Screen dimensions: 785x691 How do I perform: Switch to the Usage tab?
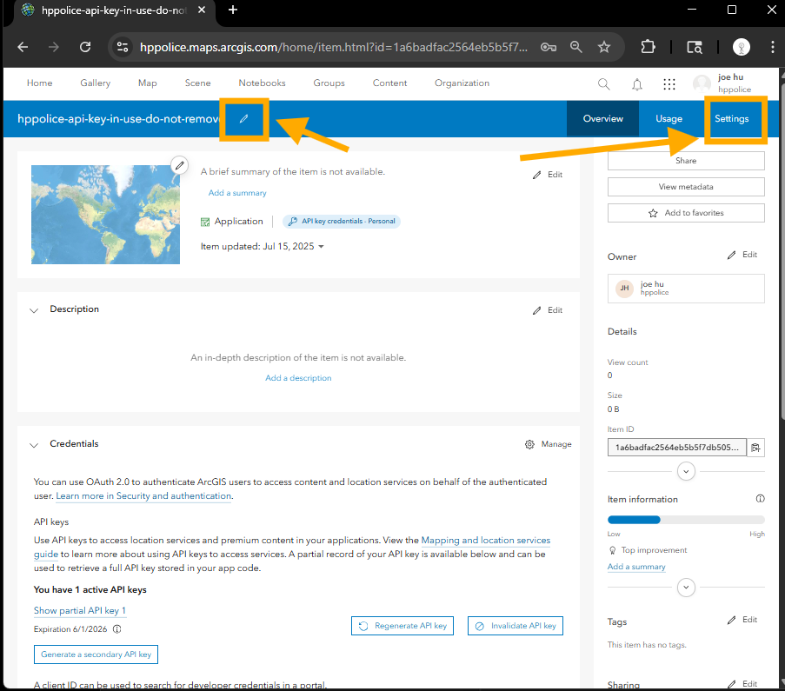pyautogui.click(x=669, y=119)
